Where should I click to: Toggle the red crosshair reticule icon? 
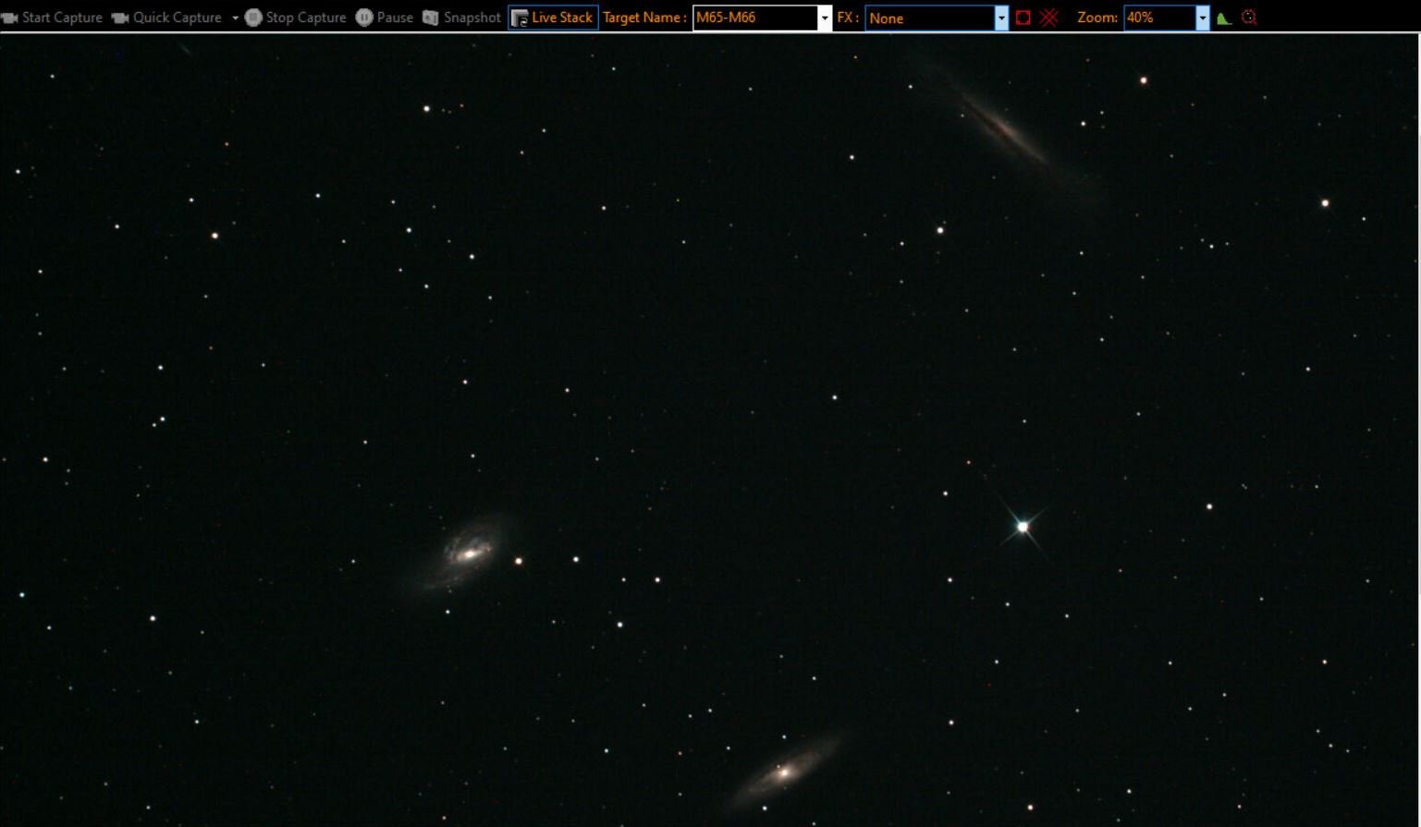tap(1048, 18)
